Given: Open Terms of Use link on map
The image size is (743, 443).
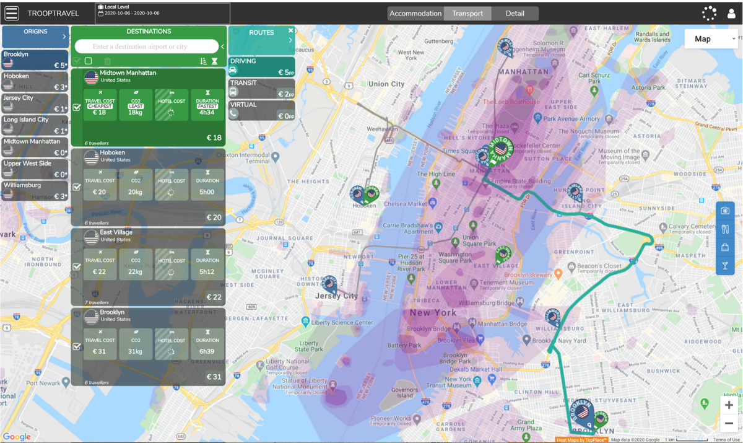Looking at the screenshot, I should click(726, 440).
